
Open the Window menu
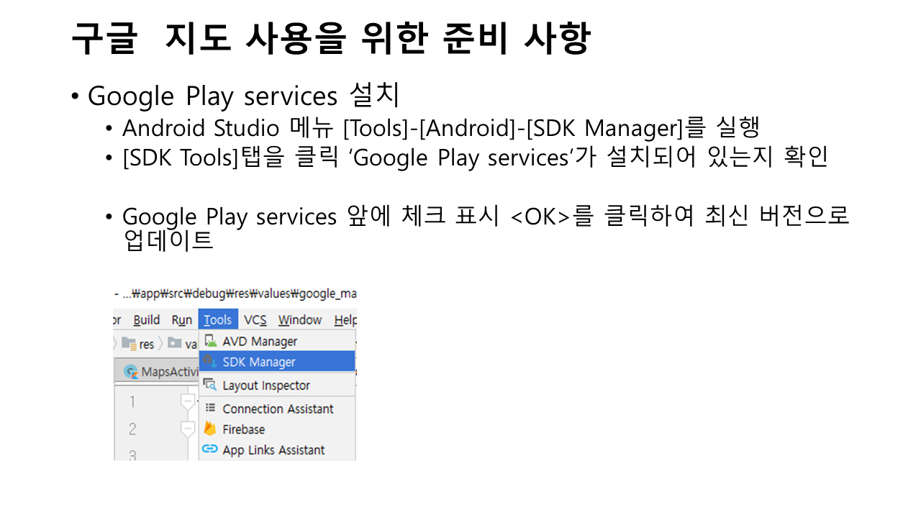click(x=300, y=320)
